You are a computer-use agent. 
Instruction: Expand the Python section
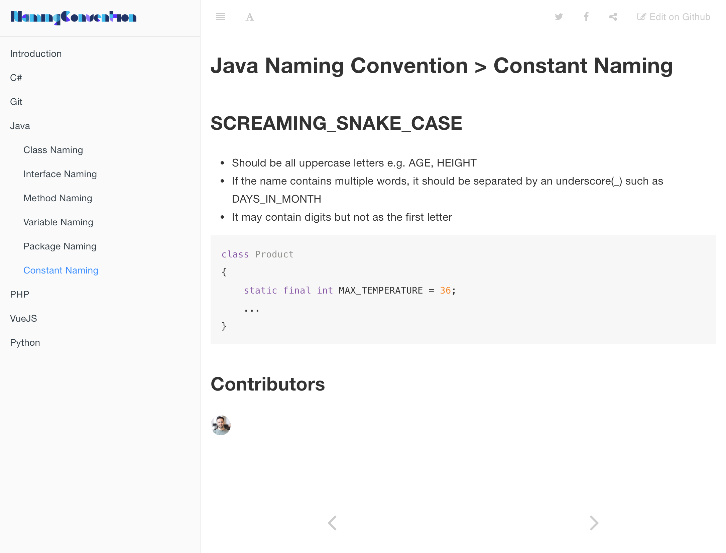tap(25, 342)
